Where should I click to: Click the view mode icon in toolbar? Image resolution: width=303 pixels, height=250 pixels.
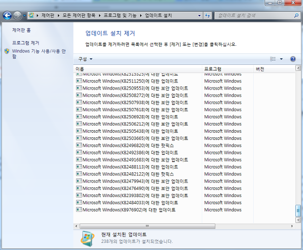[273, 59]
